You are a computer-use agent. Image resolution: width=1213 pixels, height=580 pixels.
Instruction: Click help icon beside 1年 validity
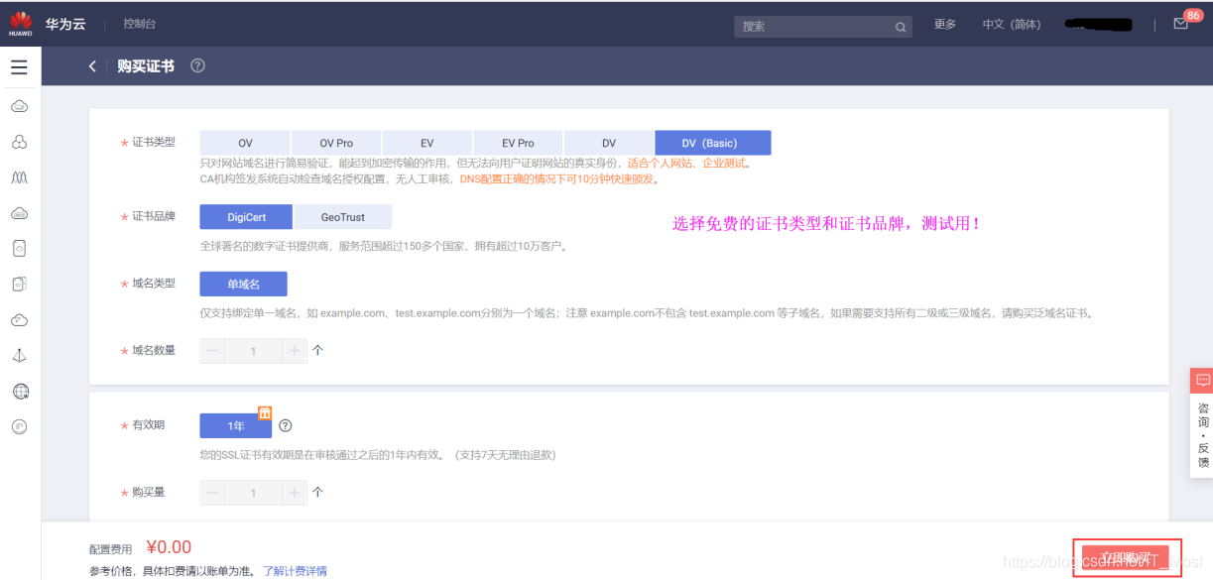[x=286, y=425]
